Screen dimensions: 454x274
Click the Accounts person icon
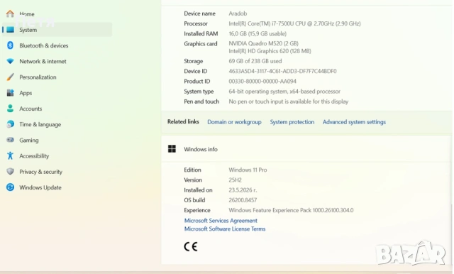[x=10, y=109]
